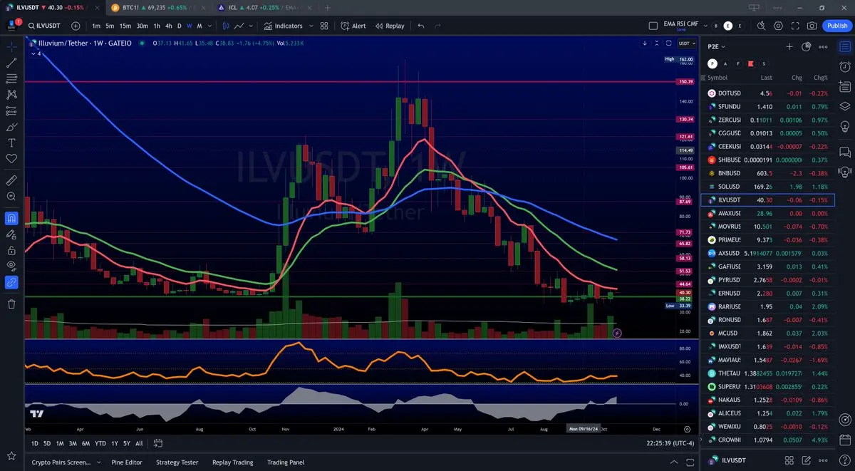
Task: Hide all drawings with eye icon
Action: pos(11,266)
